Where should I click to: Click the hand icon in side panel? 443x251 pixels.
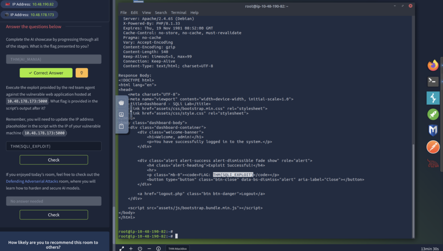tap(122, 103)
